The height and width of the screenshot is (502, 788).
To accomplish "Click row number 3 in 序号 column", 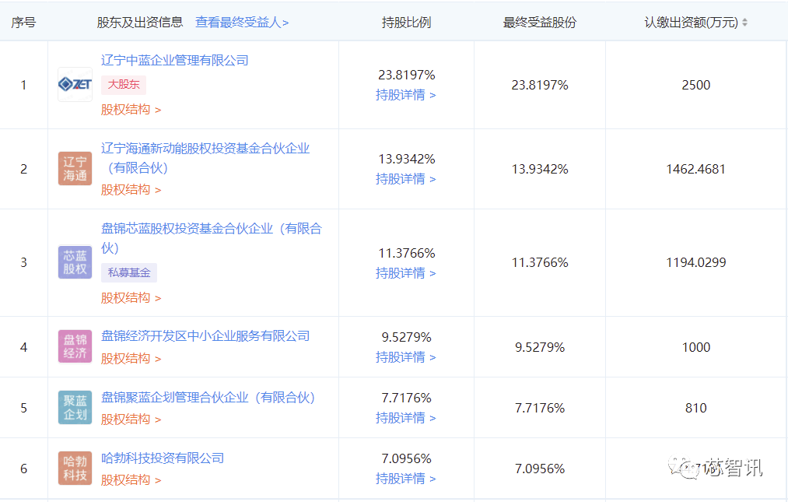I will (x=23, y=262).
